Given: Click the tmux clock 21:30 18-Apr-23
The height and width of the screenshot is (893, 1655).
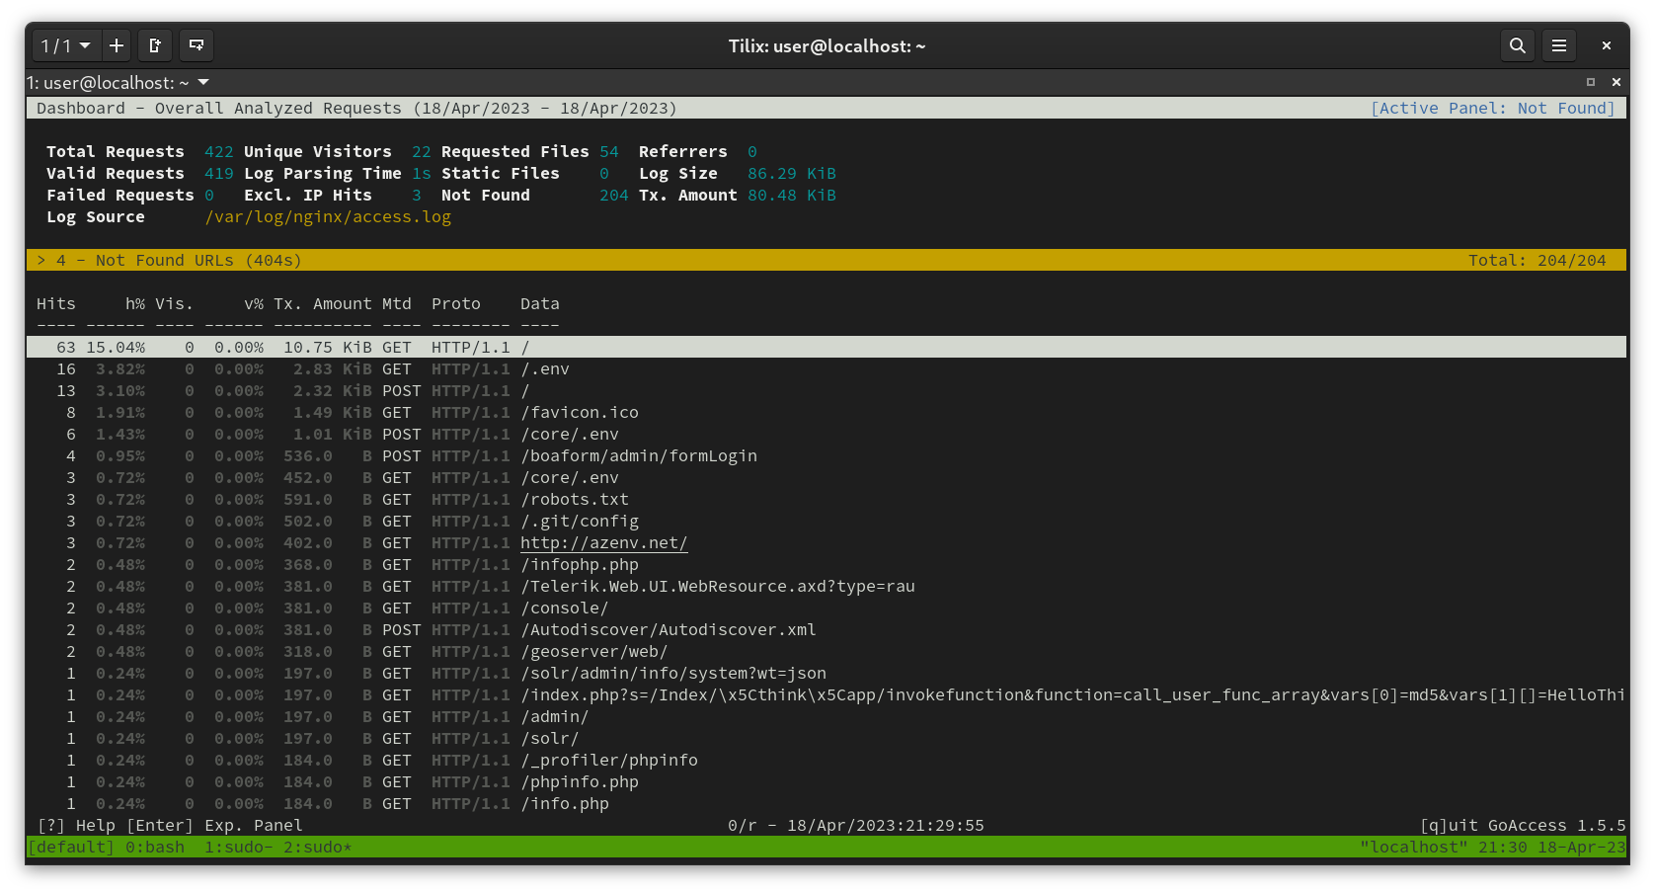Looking at the screenshot, I should coord(1552,848).
